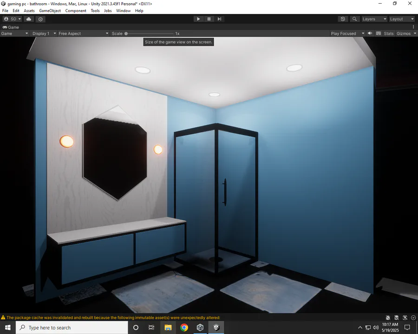Start Play mode with the Play button
The width and height of the screenshot is (418, 334).
(x=198, y=19)
